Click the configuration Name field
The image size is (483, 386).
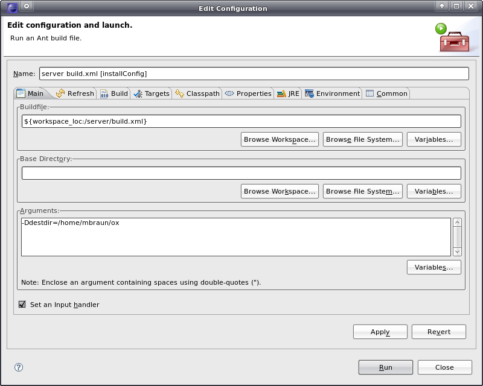(254, 74)
